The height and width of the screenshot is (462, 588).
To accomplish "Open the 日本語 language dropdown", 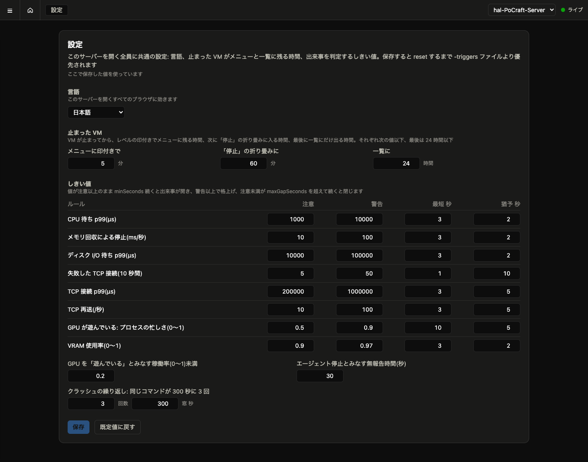I will coord(96,112).
